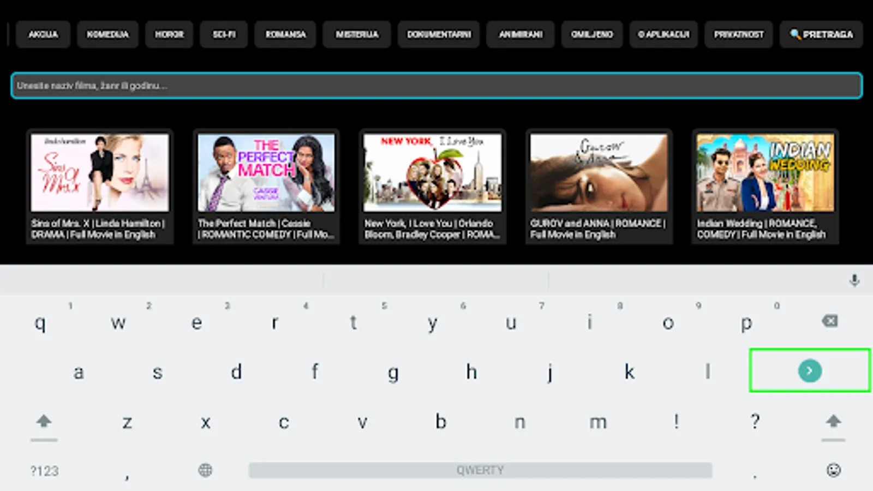Tap the letter r key
This screenshot has width=873, height=491.
[275, 323]
